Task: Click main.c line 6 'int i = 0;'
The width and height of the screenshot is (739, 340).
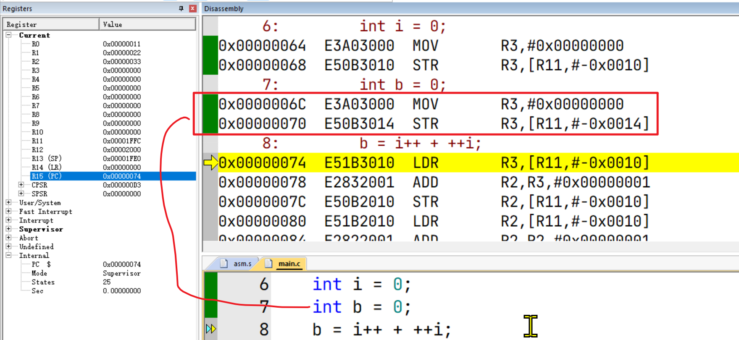Action: [x=361, y=284]
